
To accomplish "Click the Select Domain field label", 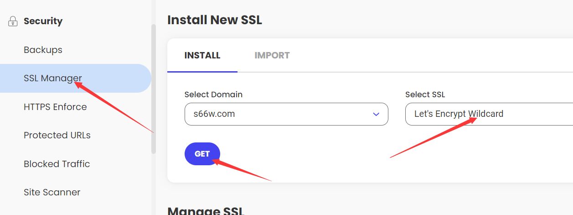I will point(213,94).
